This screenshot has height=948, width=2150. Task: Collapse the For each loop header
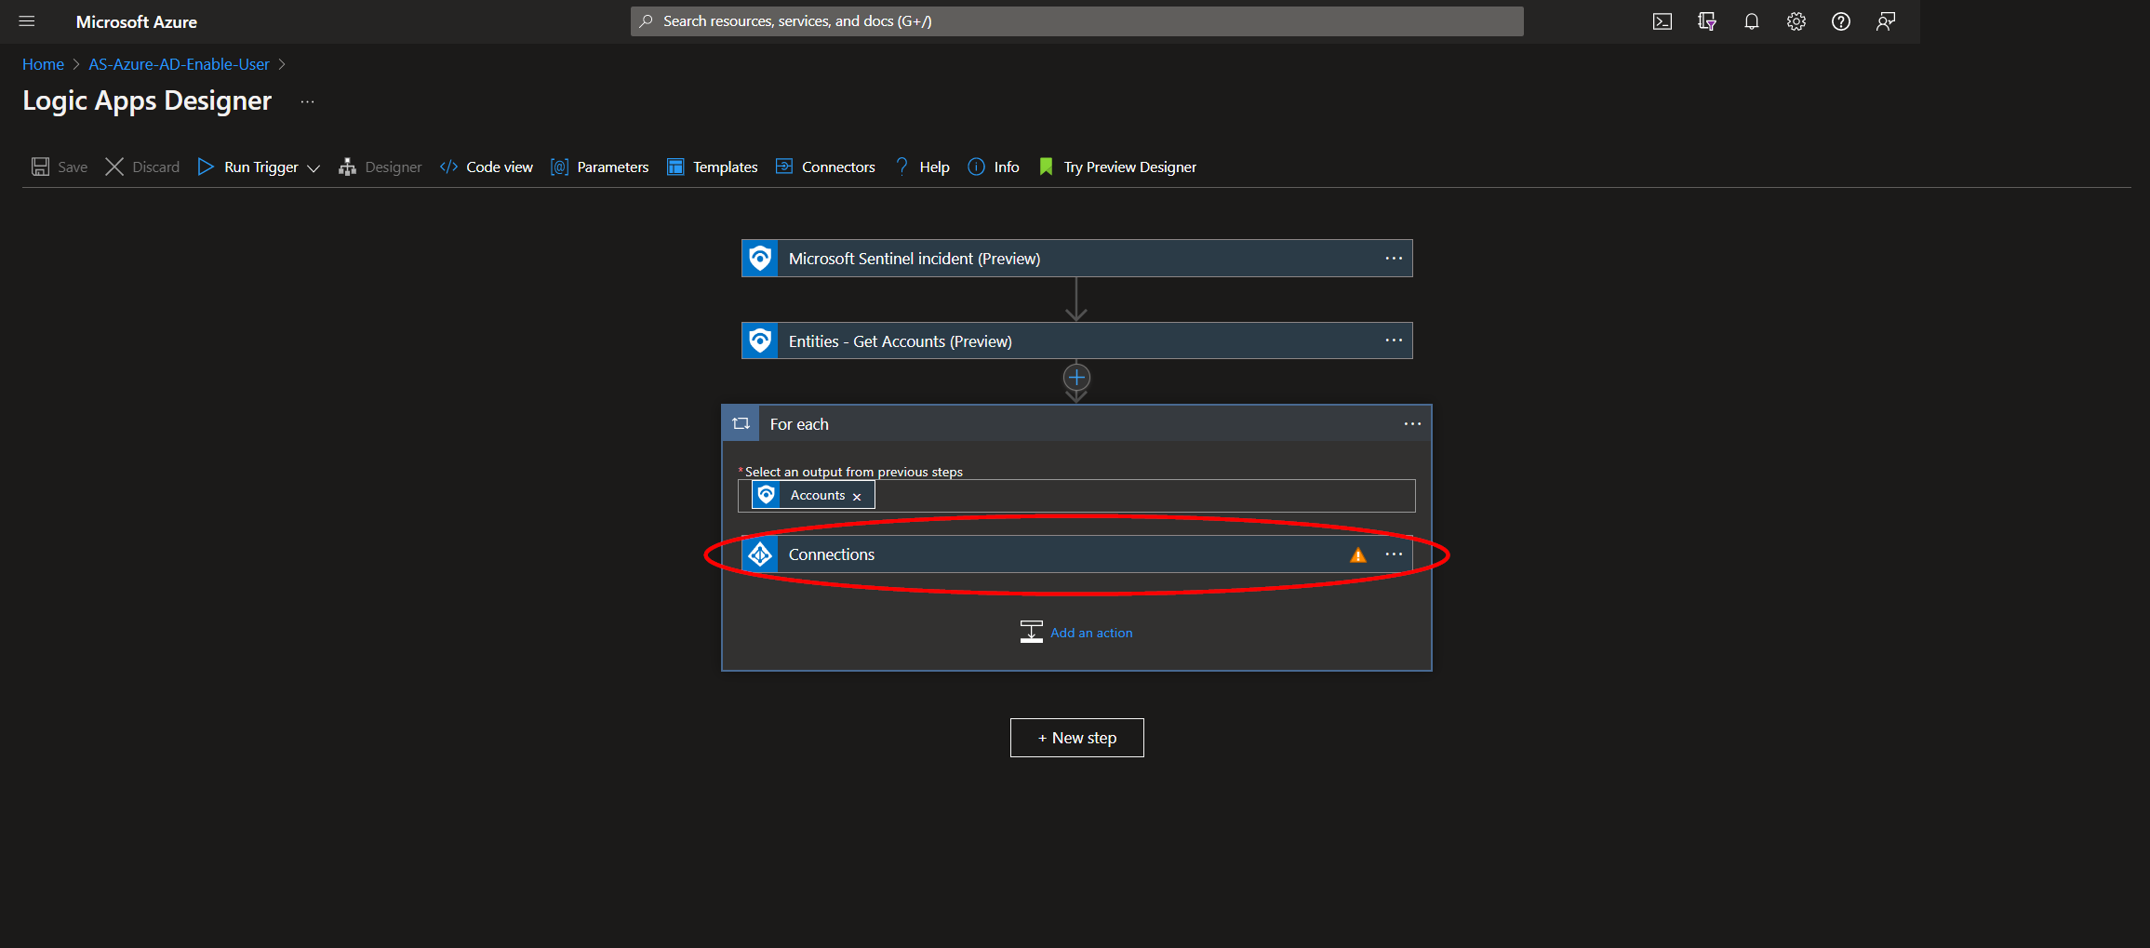pos(1076,423)
